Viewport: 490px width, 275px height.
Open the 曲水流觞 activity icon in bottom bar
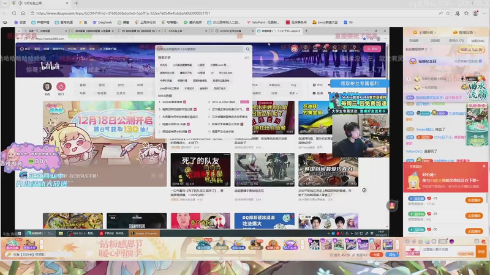click(x=12, y=245)
